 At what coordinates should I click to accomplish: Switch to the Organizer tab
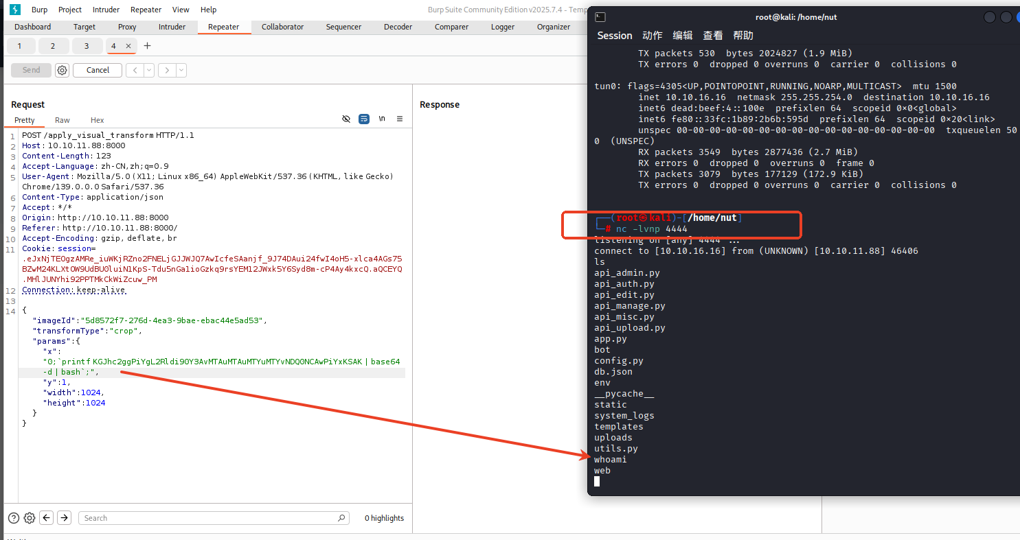[x=554, y=27]
